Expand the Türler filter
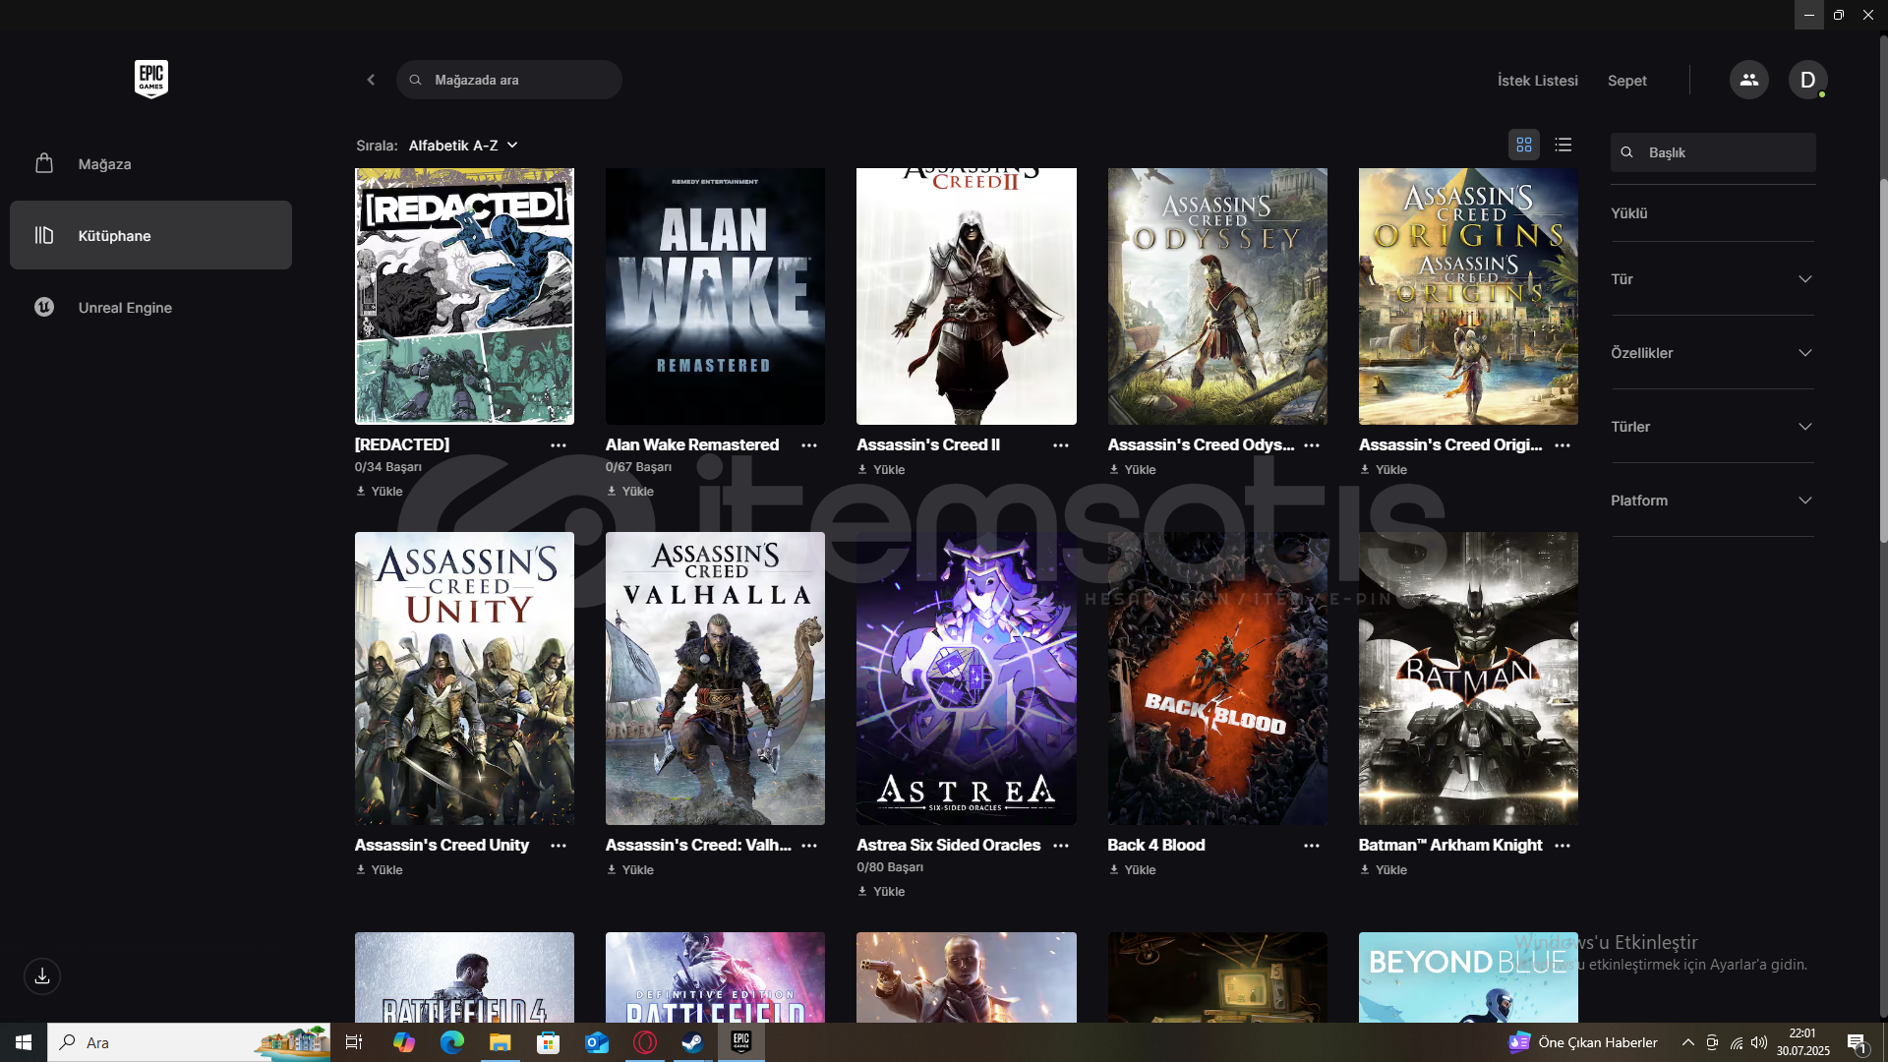The image size is (1888, 1062). pos(1712,427)
